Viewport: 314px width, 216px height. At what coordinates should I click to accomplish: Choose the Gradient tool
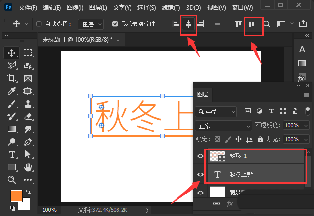pos(12,129)
